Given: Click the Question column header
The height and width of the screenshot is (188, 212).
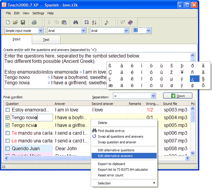Looking at the screenshot, I should (x=28, y=104).
